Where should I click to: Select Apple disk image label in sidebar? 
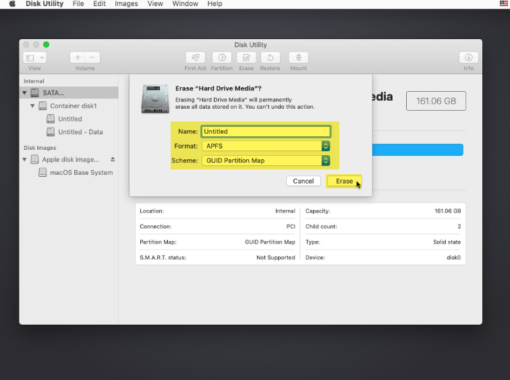[71, 159]
